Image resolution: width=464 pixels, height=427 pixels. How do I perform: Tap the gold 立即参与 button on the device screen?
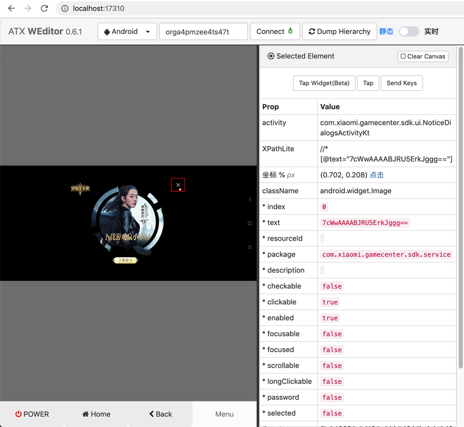pyautogui.click(x=125, y=260)
